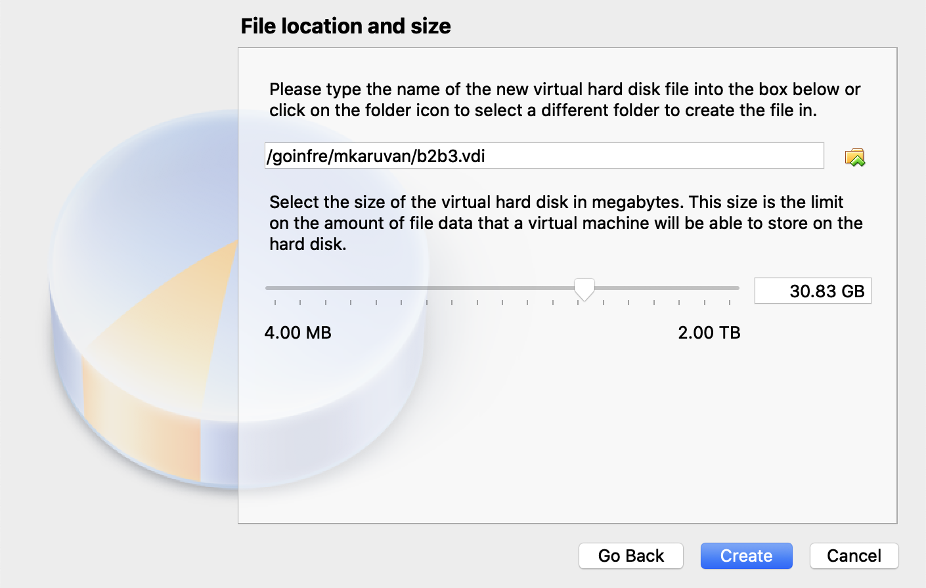Click the last tick mark under the slider
This screenshot has width=926, height=588.
pyautogui.click(x=730, y=303)
